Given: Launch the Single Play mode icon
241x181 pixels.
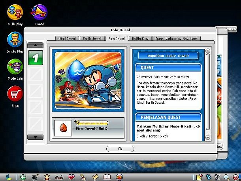Looking at the screenshot, I should coord(15,39).
